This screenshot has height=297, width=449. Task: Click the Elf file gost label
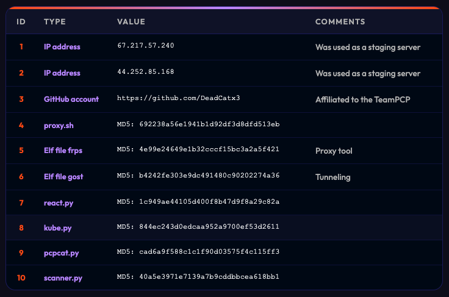pos(63,177)
